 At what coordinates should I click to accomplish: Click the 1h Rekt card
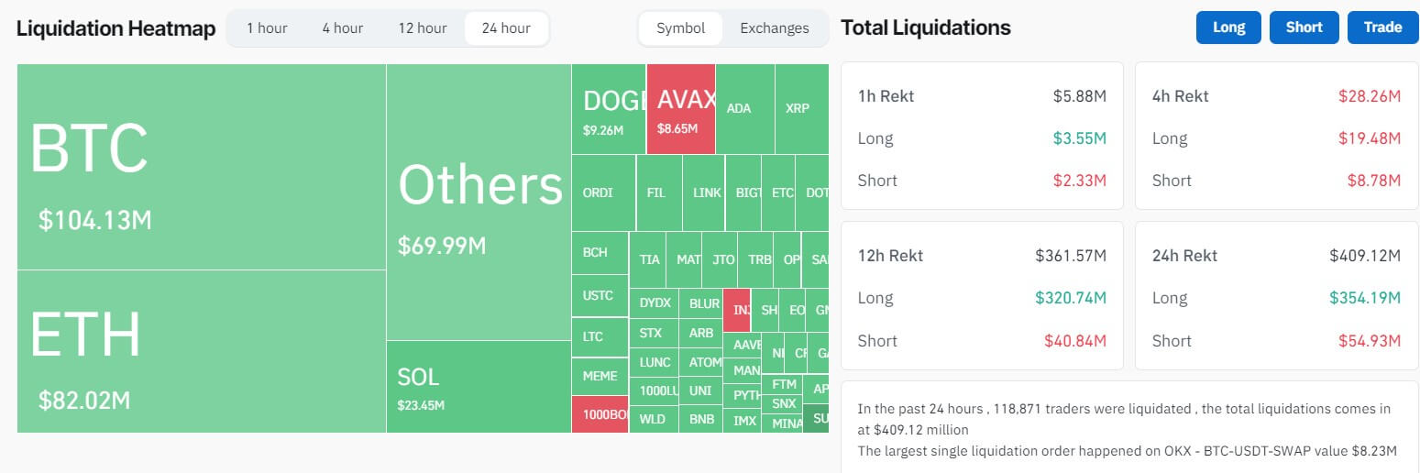[982, 136]
